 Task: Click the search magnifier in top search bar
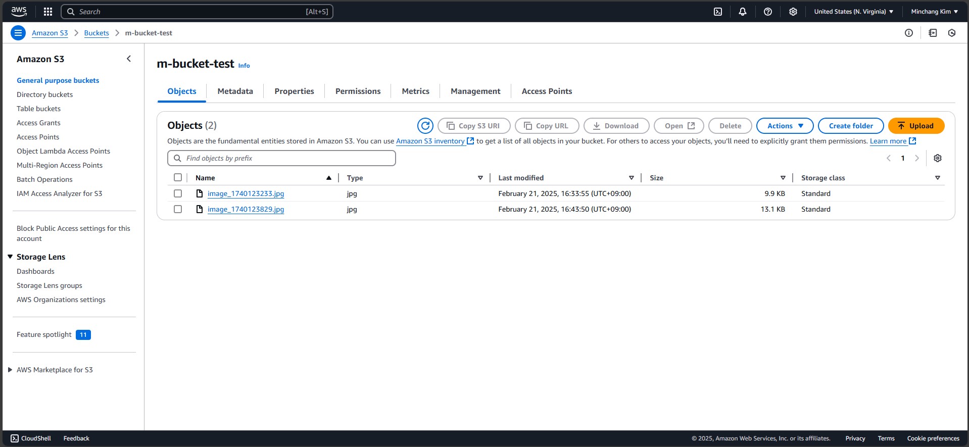pyautogui.click(x=71, y=12)
